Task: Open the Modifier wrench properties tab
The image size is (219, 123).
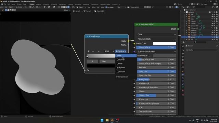Action: tap(183, 75)
